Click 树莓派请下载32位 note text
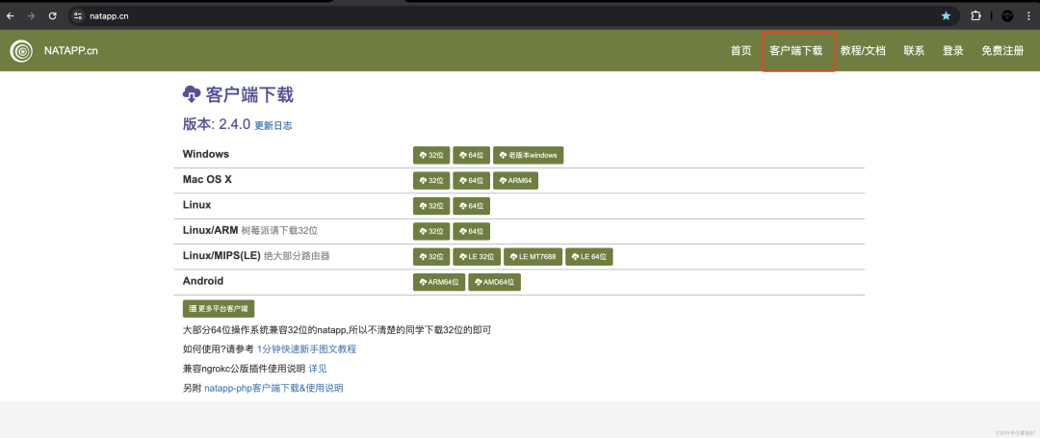 (x=280, y=231)
